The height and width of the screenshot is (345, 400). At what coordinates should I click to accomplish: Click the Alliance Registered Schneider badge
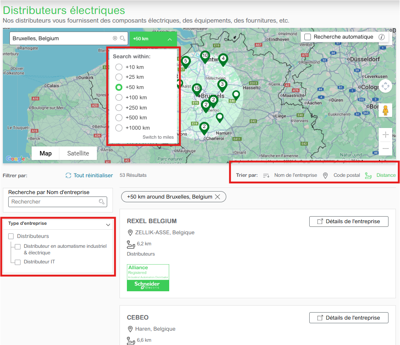pos(148,278)
